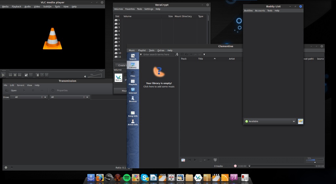The image size is (336, 184).
Task: Skip to next track in VLC
Action: point(20,75)
